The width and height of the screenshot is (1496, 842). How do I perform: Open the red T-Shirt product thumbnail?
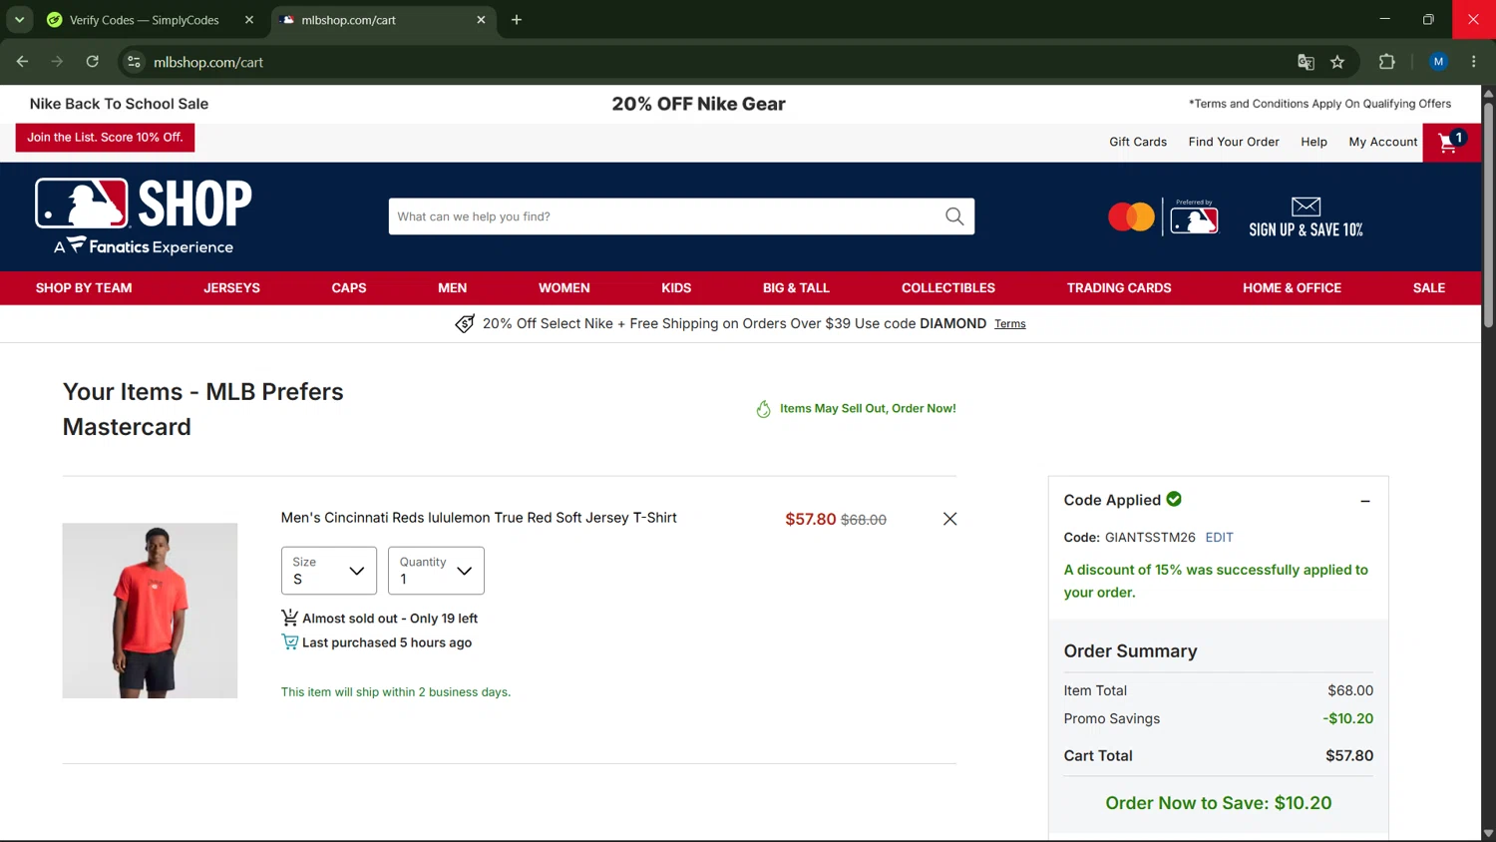click(150, 611)
